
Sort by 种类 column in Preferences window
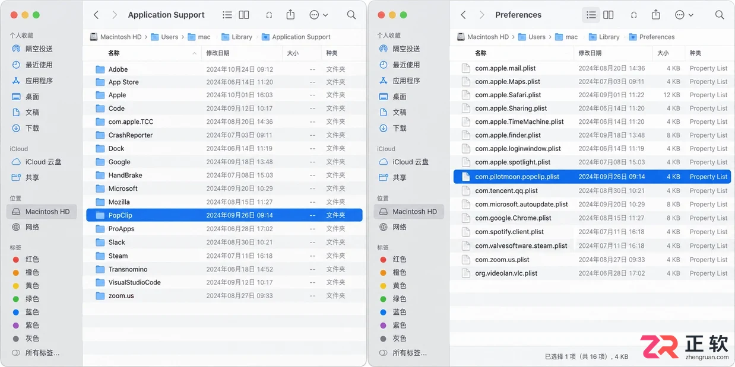pos(708,53)
